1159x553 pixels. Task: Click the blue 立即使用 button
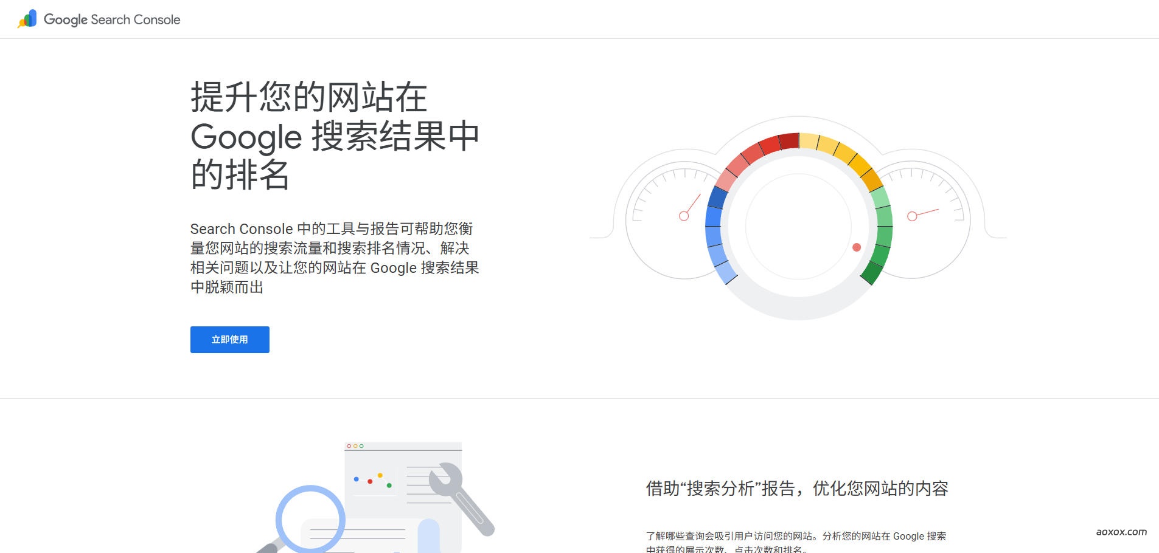(x=230, y=340)
